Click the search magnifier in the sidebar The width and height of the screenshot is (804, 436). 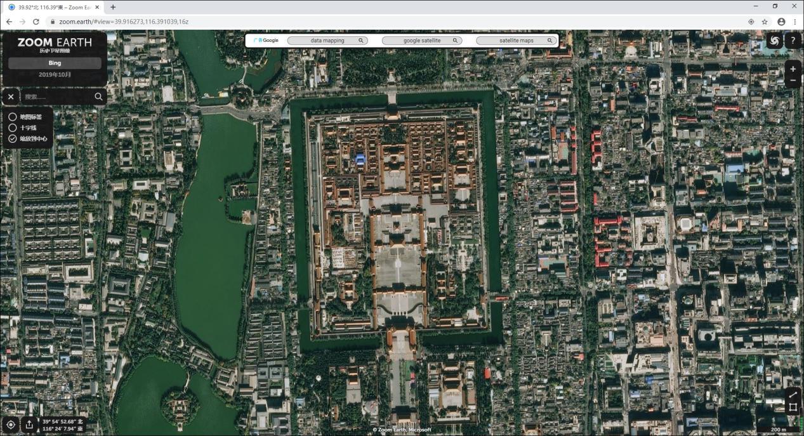tap(99, 96)
